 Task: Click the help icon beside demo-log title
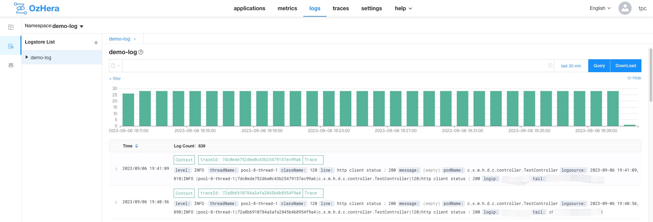[141, 52]
